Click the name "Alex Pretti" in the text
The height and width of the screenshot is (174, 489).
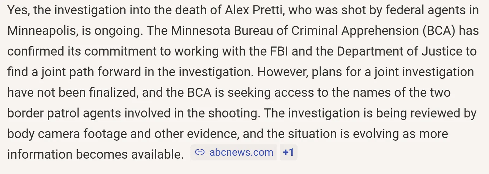pos(253,10)
